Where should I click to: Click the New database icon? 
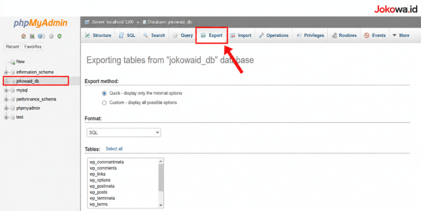coord(13,62)
